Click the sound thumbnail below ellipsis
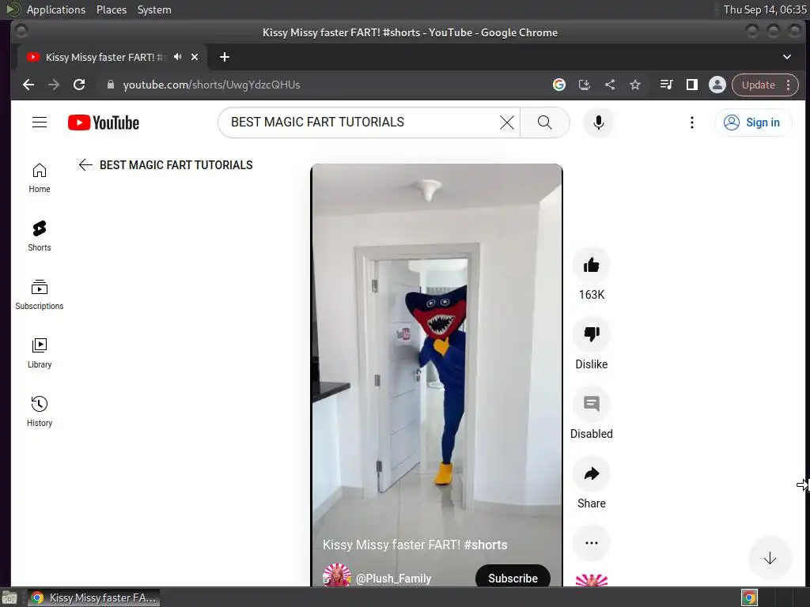810x607 pixels. 592,581
